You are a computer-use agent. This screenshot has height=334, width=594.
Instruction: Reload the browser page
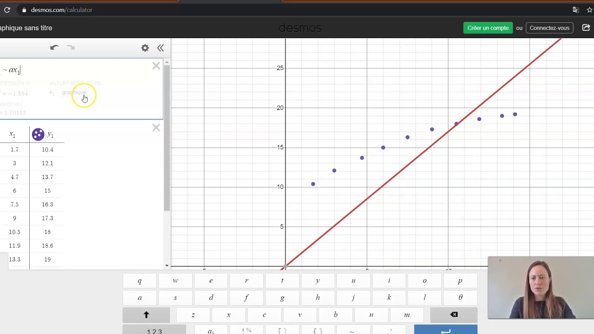[7, 10]
